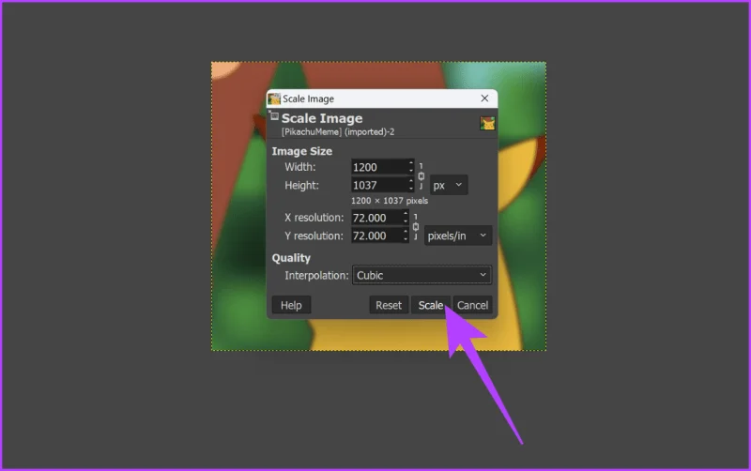Image resolution: width=751 pixels, height=471 pixels.
Task: Click the Scale Image title bar icon
Action: click(274, 99)
